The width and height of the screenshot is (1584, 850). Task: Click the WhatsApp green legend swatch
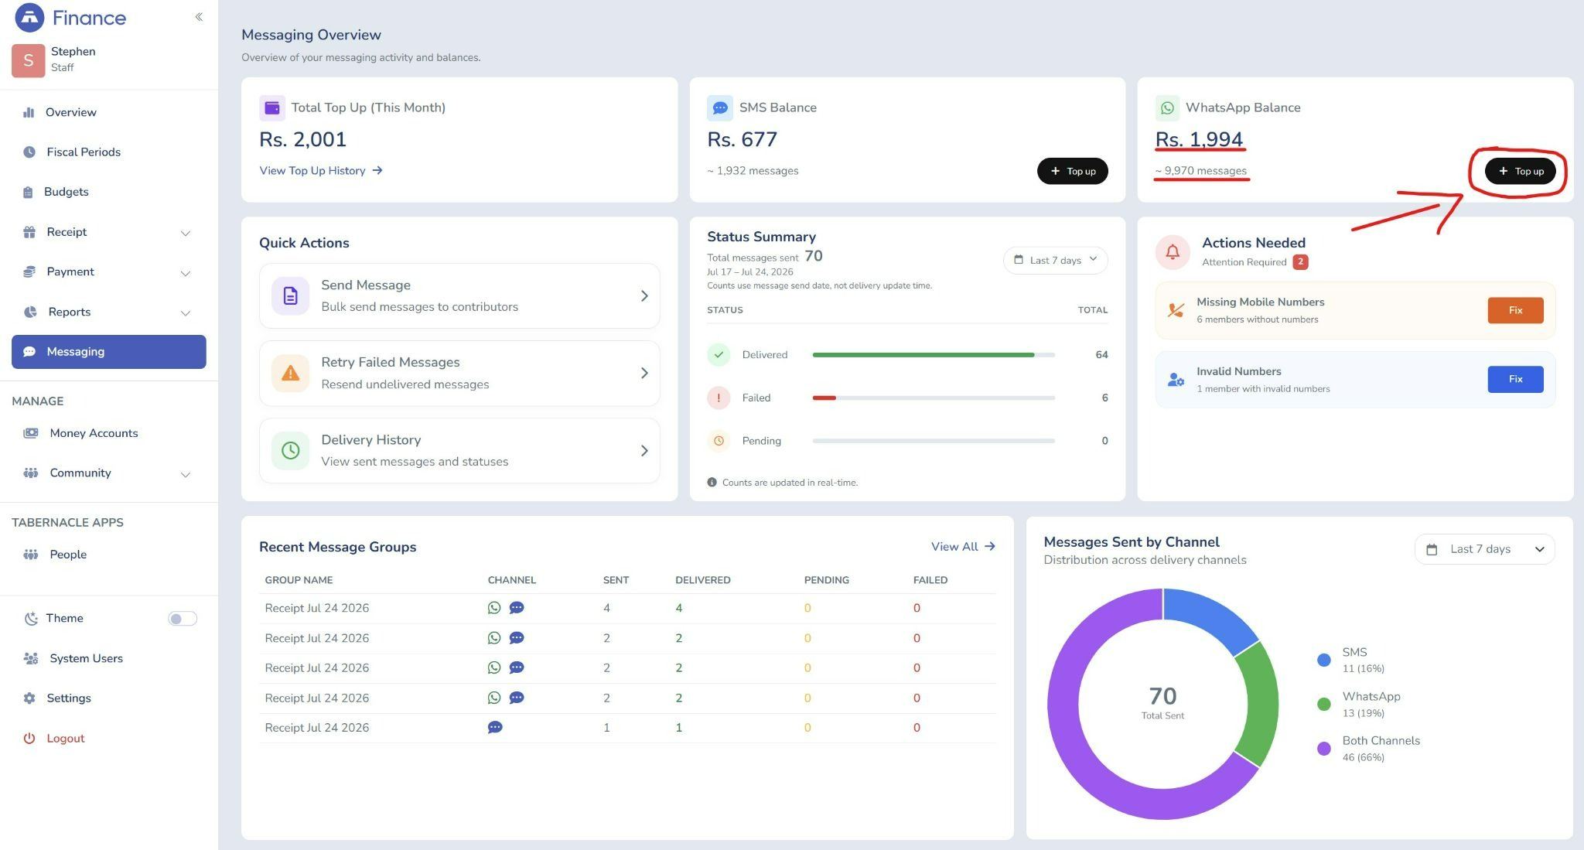pos(1323,704)
